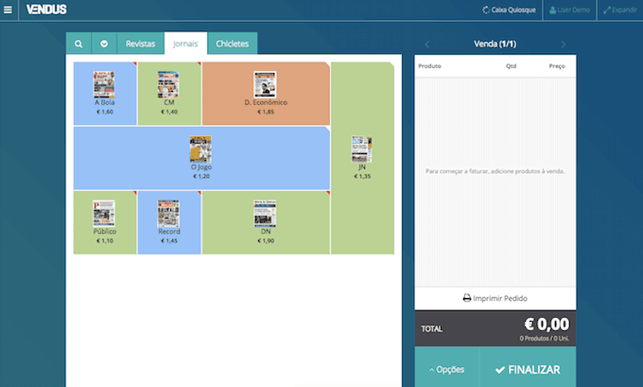Add DN newspaper tile

click(x=266, y=222)
